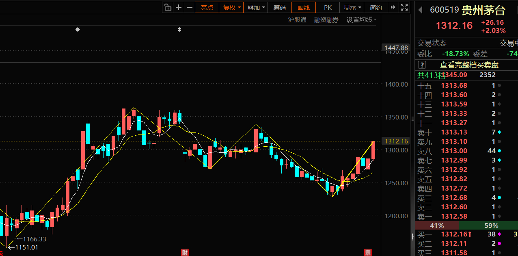Click the 十五 price 1313.68
518x256 pixels.
454,85
